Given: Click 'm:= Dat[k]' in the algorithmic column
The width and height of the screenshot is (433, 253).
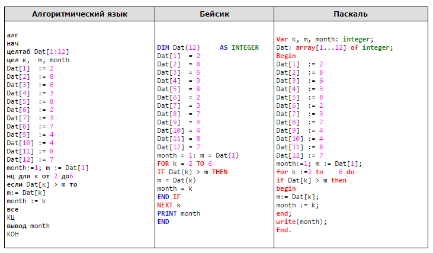Looking at the screenshot, I should click(x=26, y=193).
